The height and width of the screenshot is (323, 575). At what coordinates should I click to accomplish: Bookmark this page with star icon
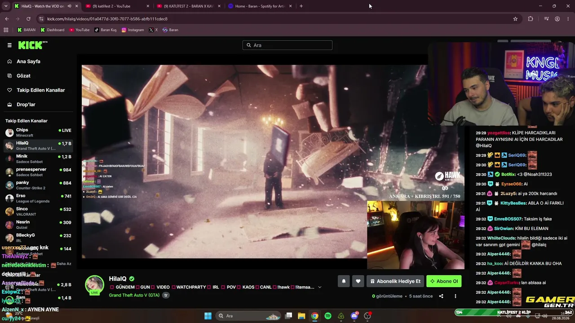click(515, 19)
